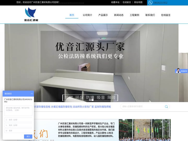Open 在线留言 in main navigation

click(x=166, y=15)
